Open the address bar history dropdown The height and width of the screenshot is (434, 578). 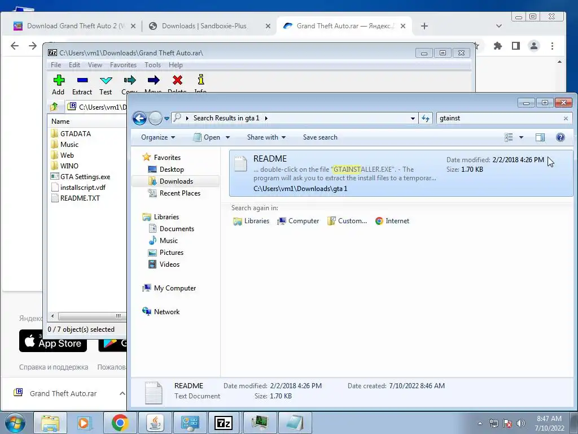(x=413, y=119)
